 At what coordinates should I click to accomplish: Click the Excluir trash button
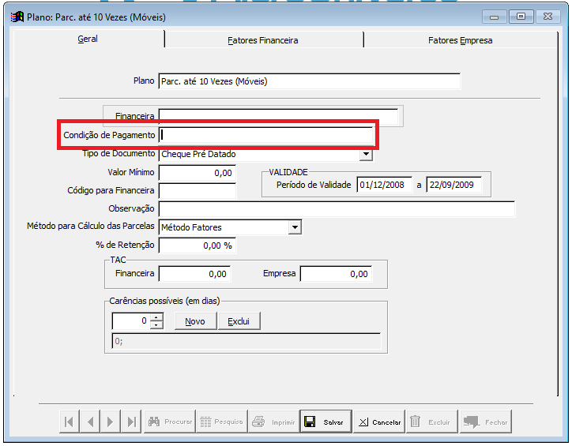[431, 422]
